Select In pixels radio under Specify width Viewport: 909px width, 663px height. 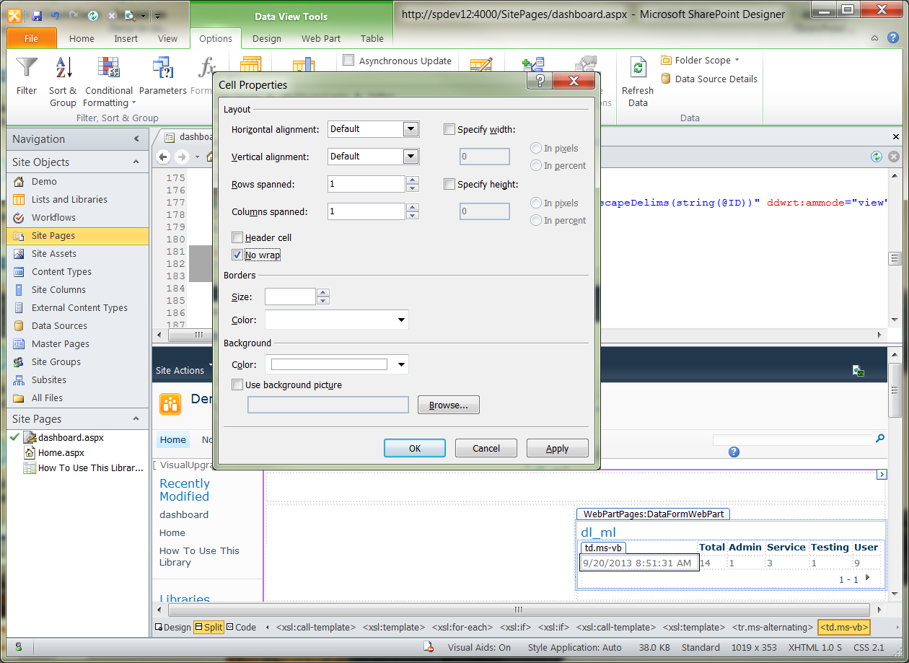(x=536, y=148)
